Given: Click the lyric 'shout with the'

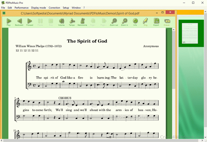Looking at the screenshot, I should tap(100, 110).
